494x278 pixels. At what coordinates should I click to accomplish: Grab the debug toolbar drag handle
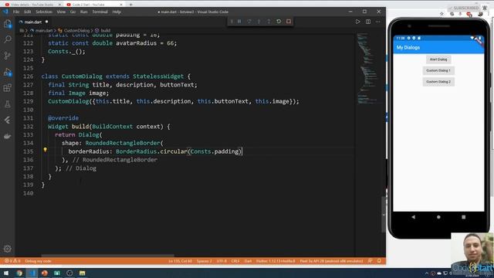click(x=232, y=22)
